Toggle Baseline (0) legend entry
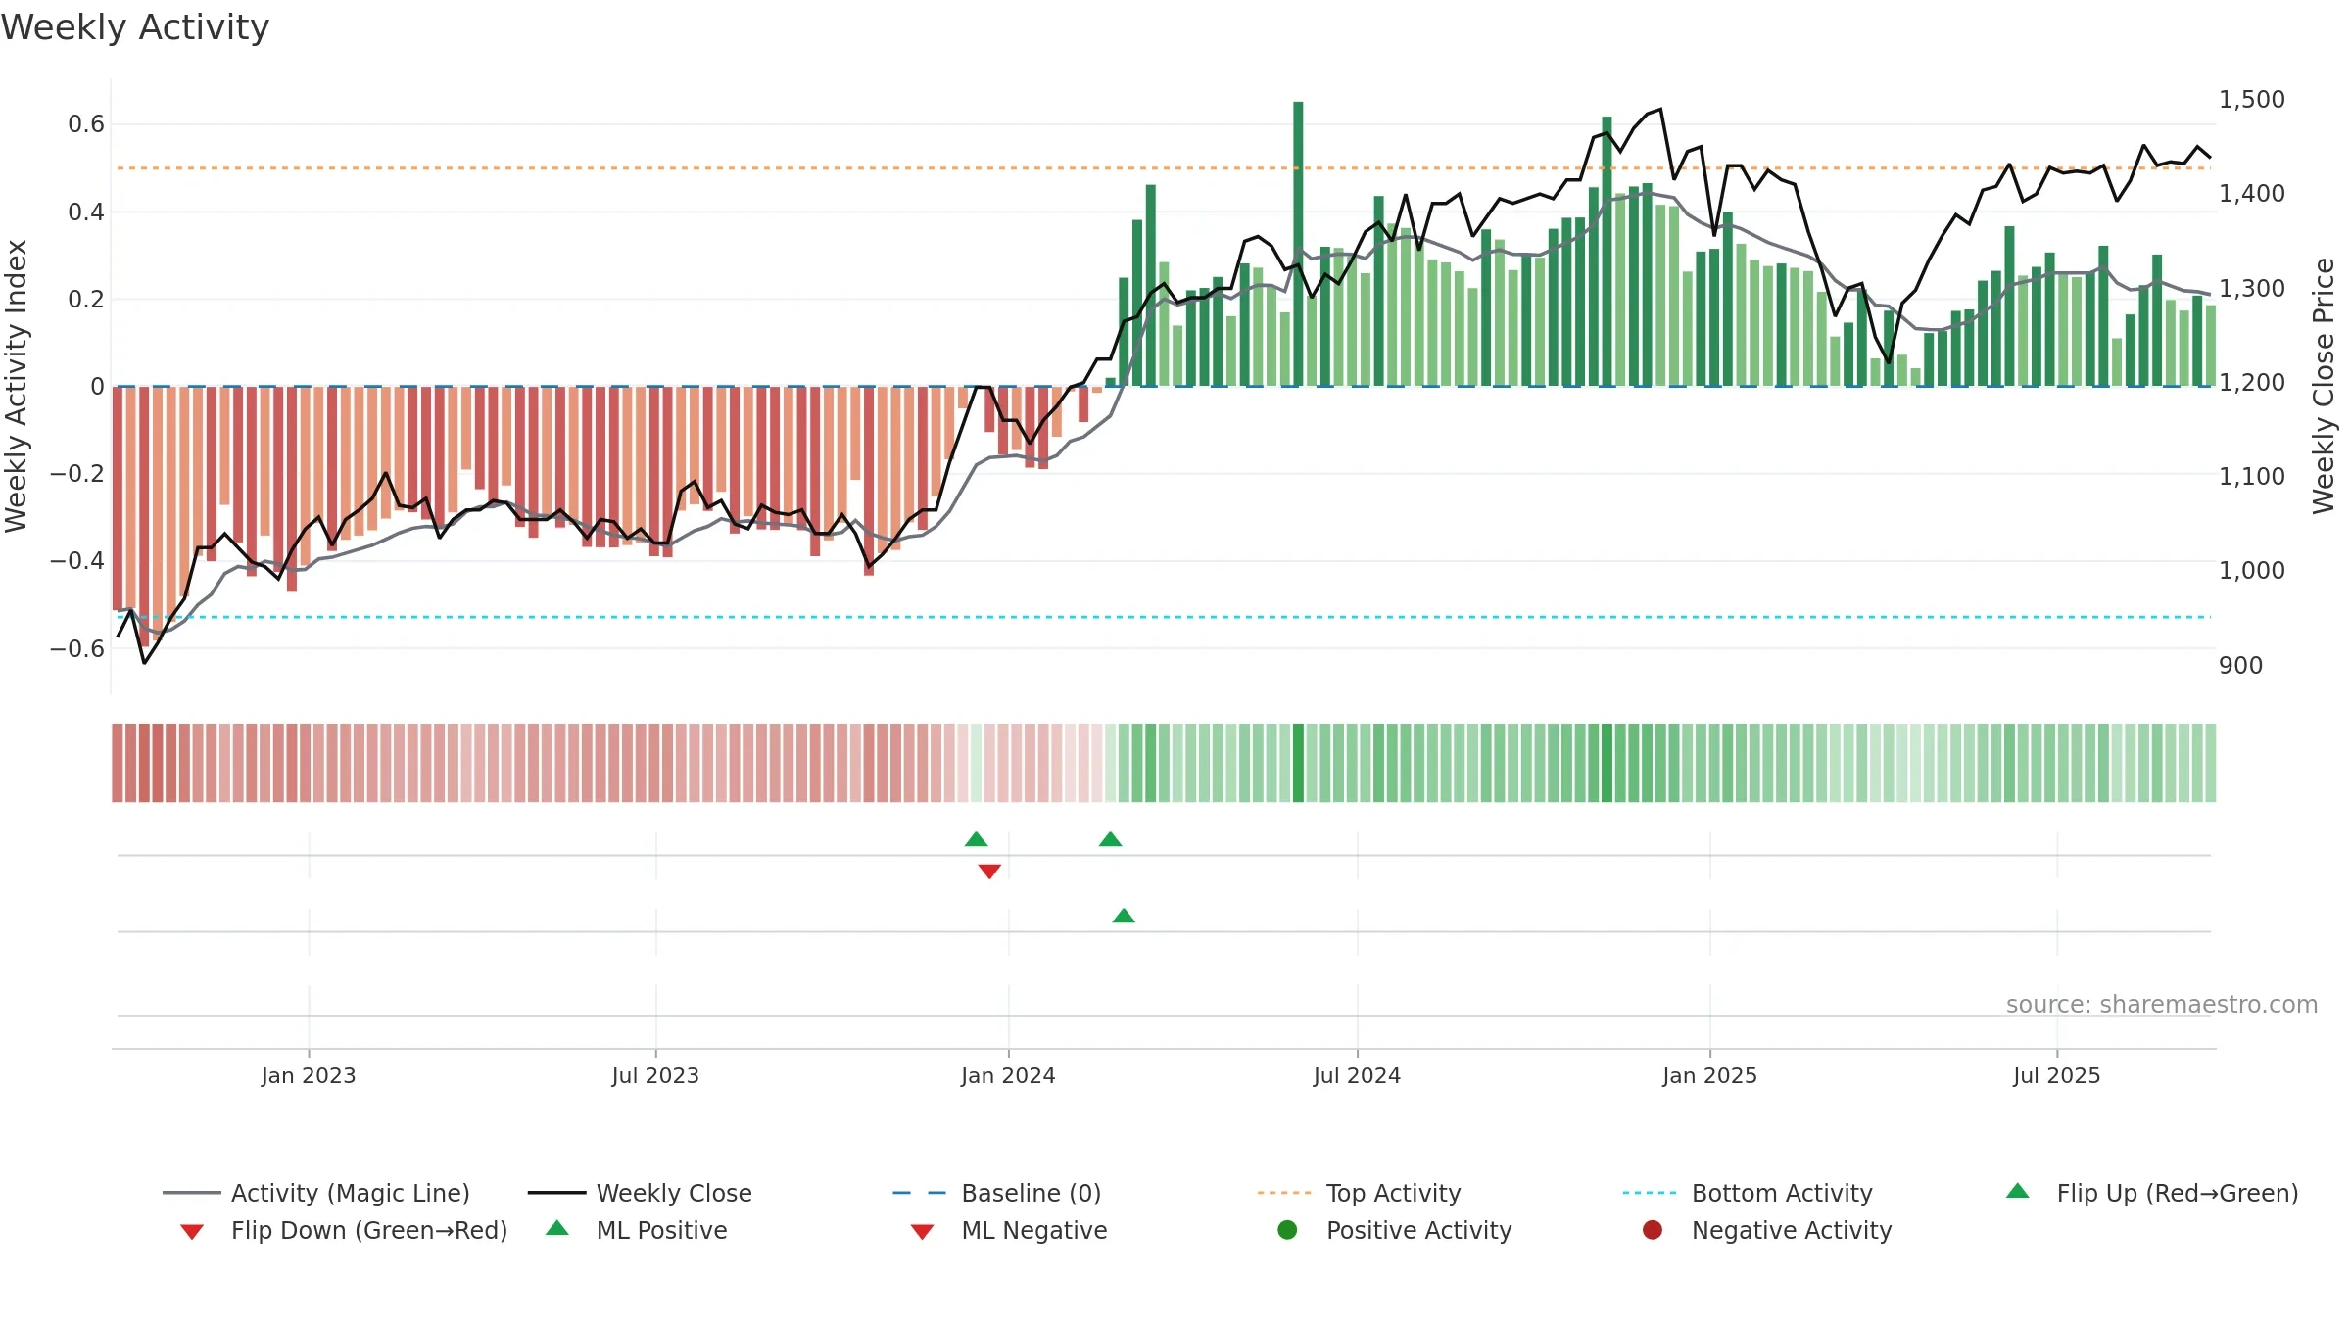This screenshot has width=2351, height=1322. [x=997, y=1193]
